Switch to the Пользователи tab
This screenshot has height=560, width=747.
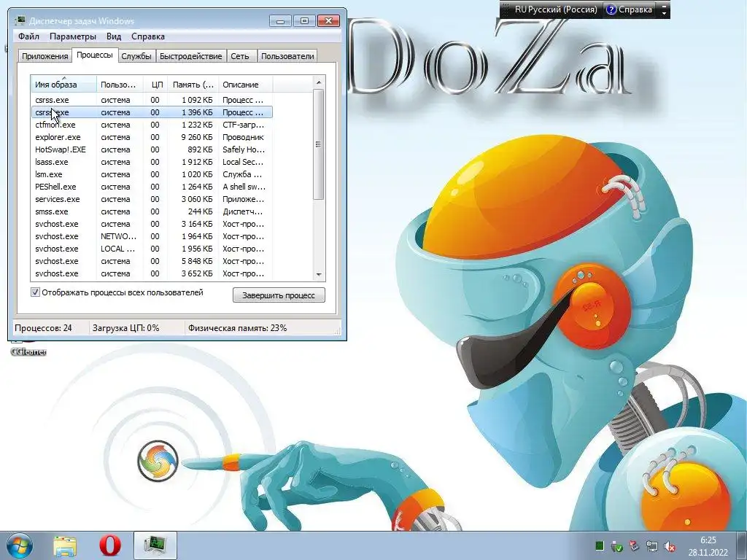pos(287,56)
